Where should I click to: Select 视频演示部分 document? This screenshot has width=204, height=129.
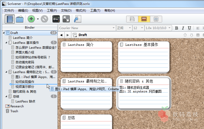(25, 87)
